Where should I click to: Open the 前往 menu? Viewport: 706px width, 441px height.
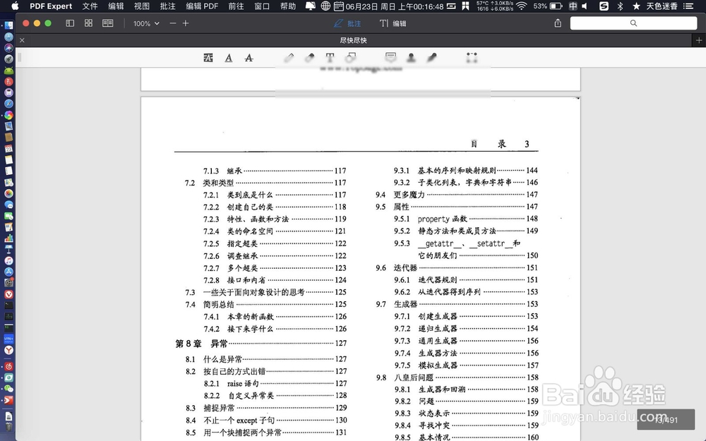[x=236, y=6]
